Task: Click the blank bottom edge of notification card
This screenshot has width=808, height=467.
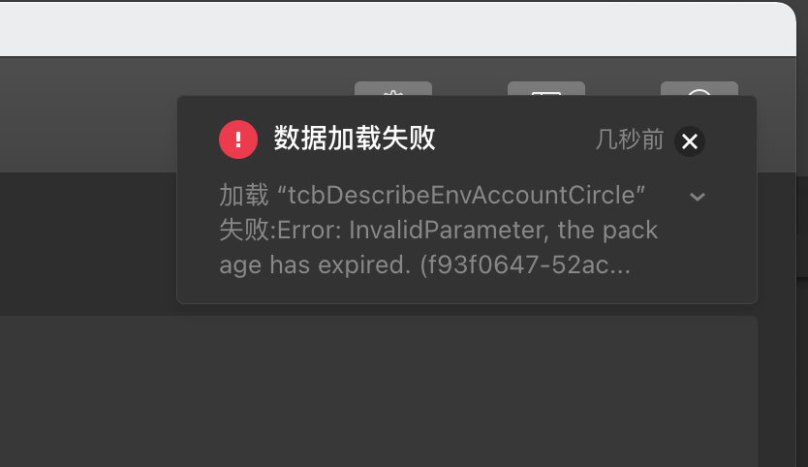Action: 467,292
